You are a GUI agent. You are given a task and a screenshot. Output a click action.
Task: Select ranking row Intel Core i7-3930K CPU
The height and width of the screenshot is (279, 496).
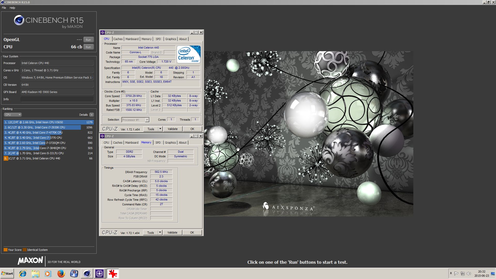[x=49, y=127]
